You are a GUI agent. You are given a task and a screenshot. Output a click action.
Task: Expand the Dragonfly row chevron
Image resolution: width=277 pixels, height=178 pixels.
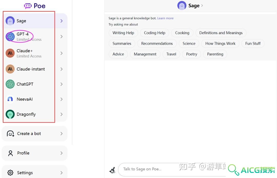tap(62, 114)
